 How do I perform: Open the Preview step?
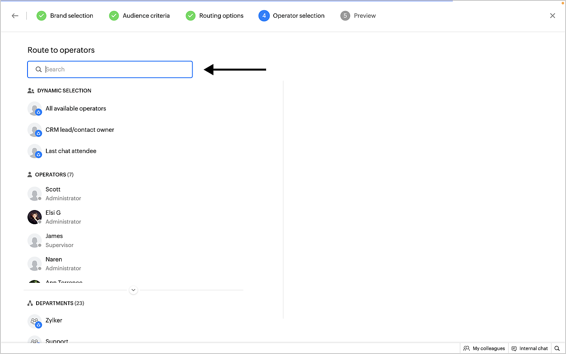pos(358,16)
